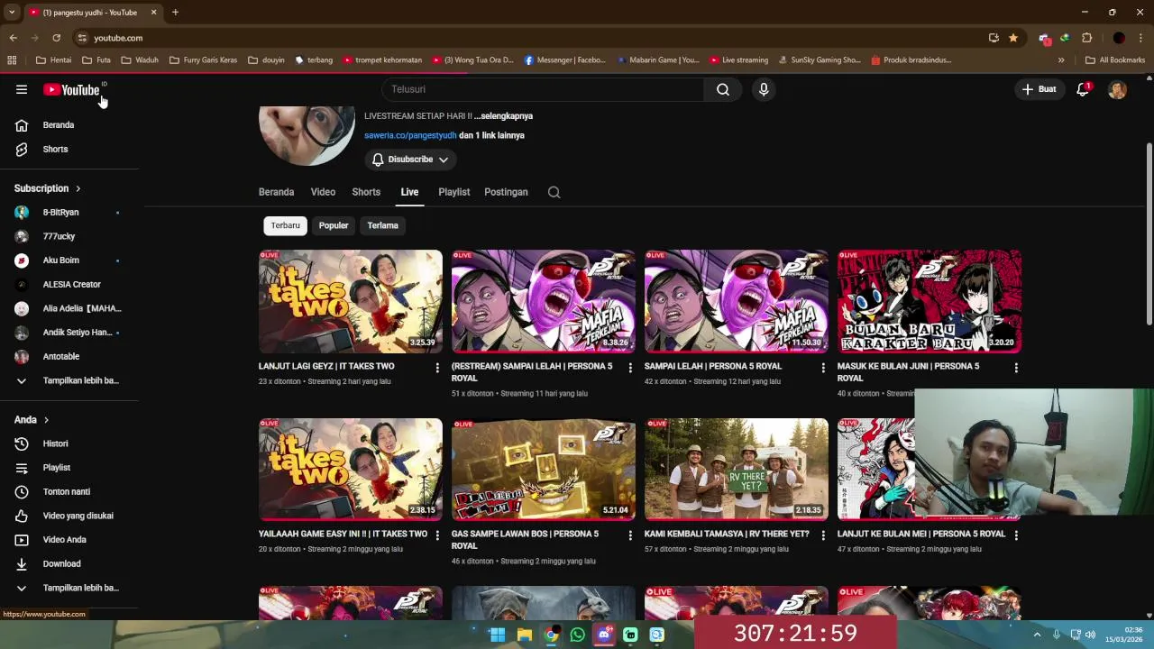Bookmark star icon in address bar
Image resolution: width=1154 pixels, height=649 pixels.
pyautogui.click(x=1013, y=38)
